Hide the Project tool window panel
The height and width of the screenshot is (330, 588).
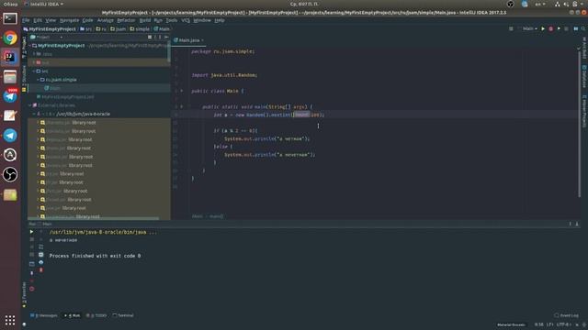(x=166, y=37)
